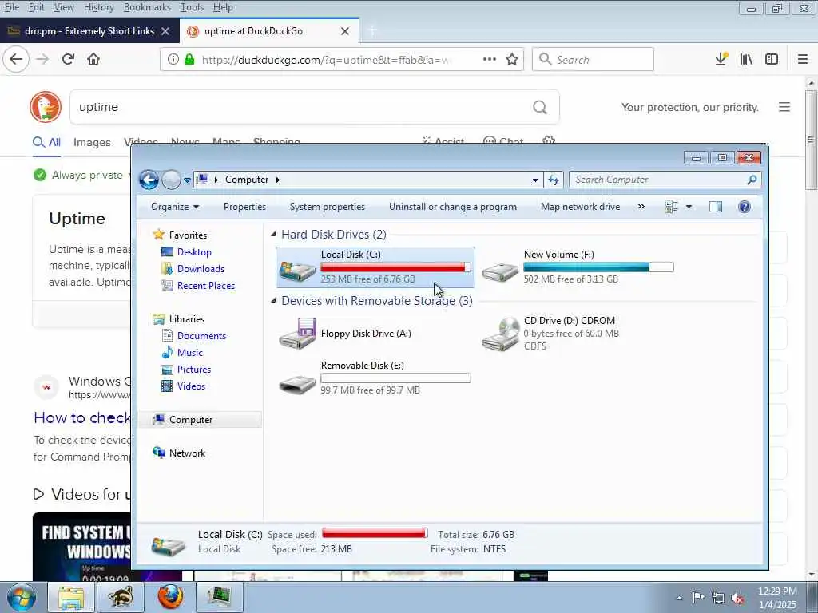Image resolution: width=818 pixels, height=613 pixels.
Task: Select the Floppy Disk Drive (A:) icon
Action: tap(297, 334)
